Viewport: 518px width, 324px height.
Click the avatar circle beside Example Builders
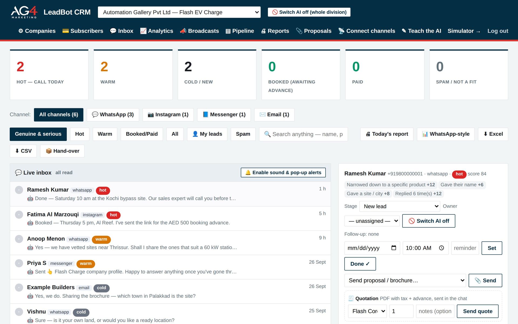tap(19, 288)
